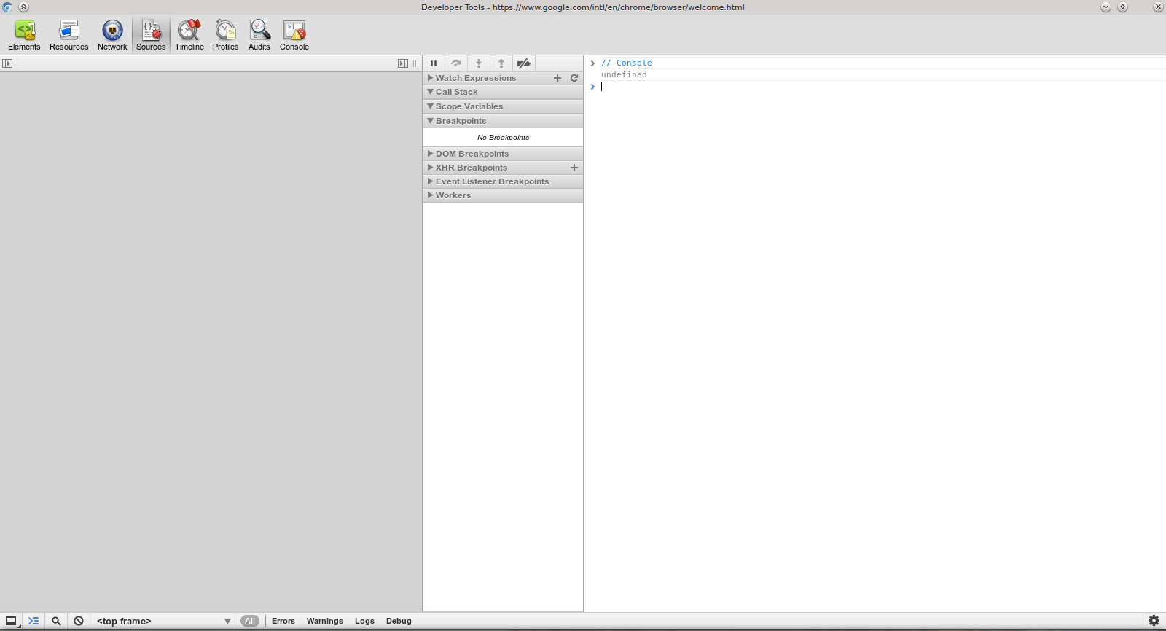Filter console by Warnings
This screenshot has height=631, width=1166.
[324, 621]
